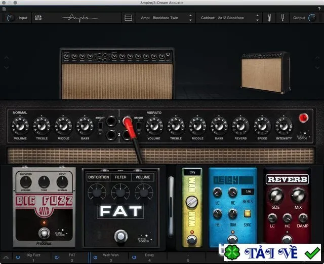Screen dimensions: 324x264
Task: Adjust the Output gain knob
Action: (x=312, y=18)
